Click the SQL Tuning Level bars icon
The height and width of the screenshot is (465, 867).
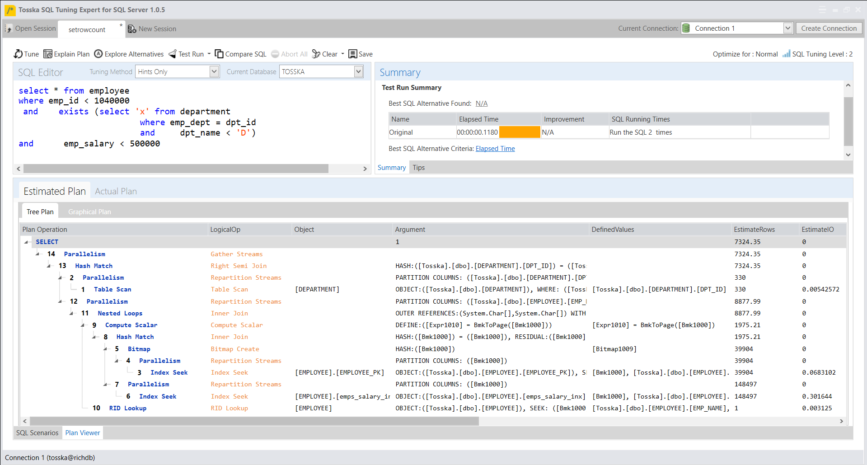787,54
